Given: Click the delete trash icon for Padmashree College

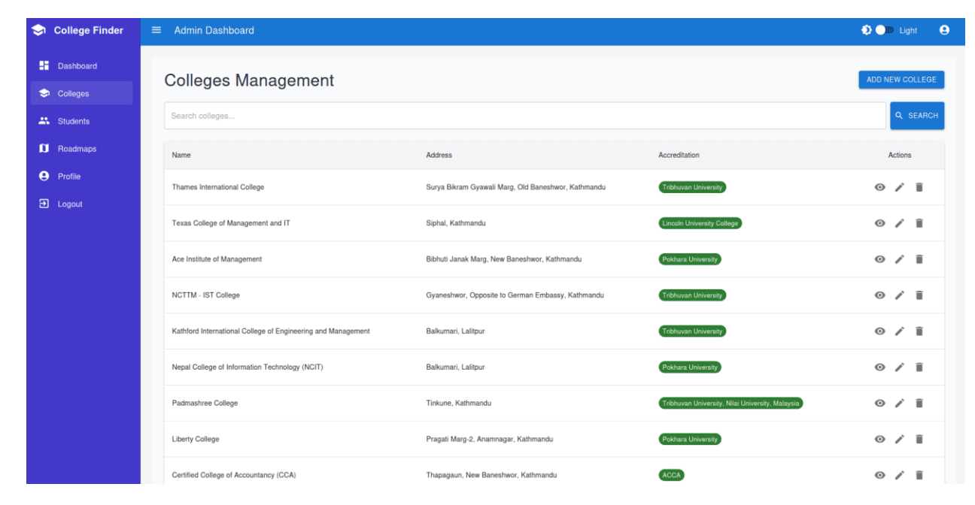Looking at the screenshot, I should tap(919, 403).
